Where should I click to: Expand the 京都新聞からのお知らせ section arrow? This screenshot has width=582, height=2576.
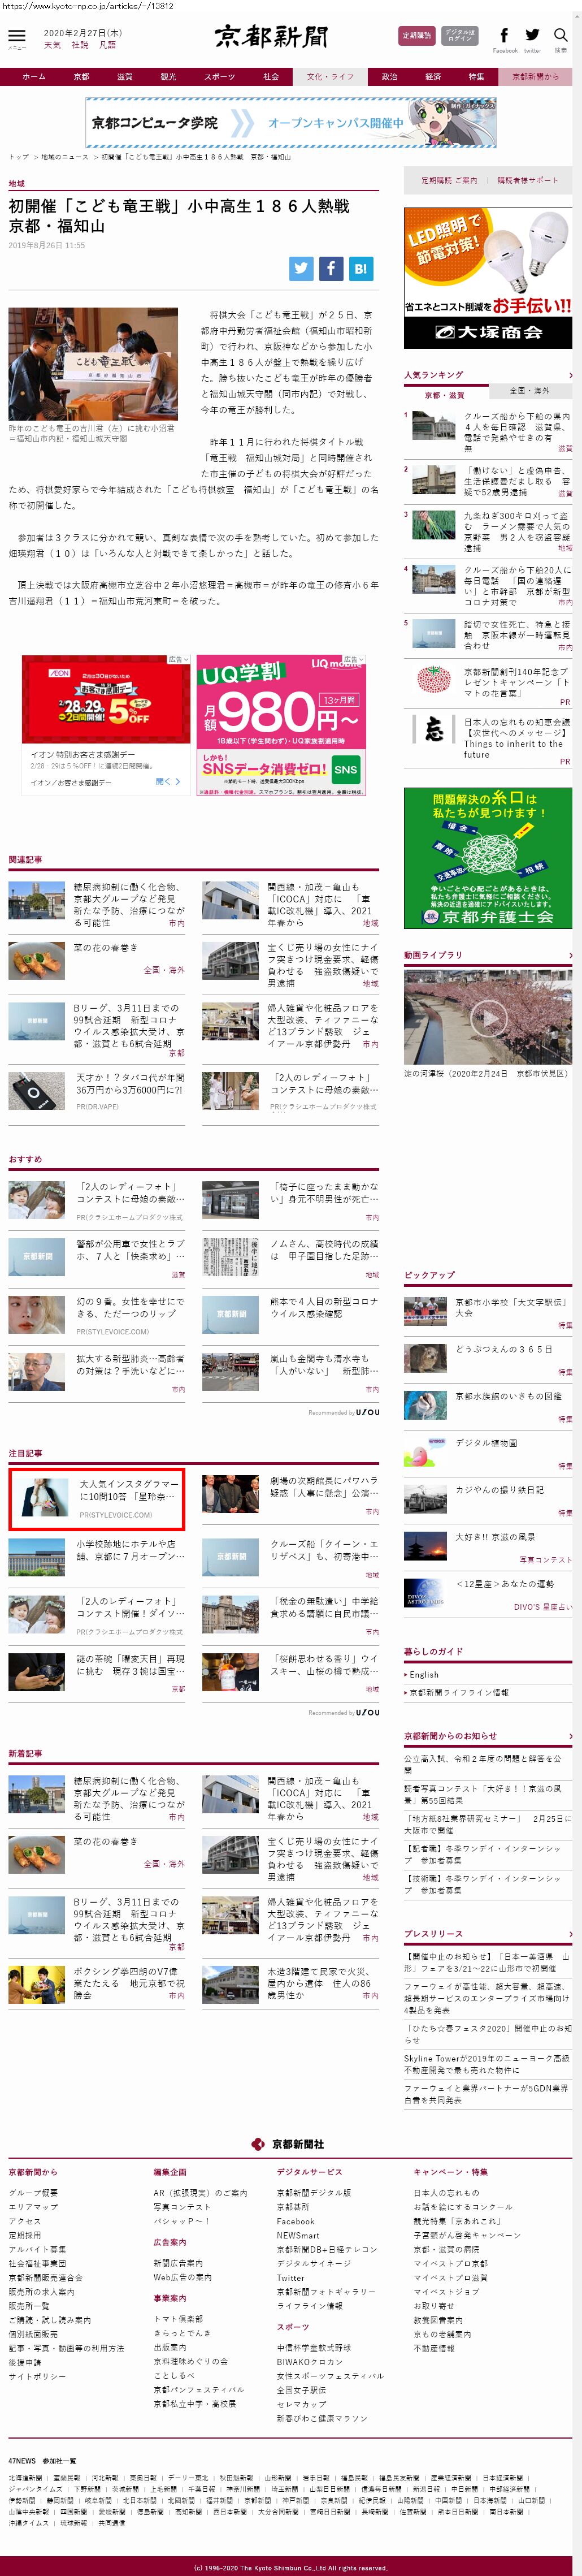coord(570,1736)
